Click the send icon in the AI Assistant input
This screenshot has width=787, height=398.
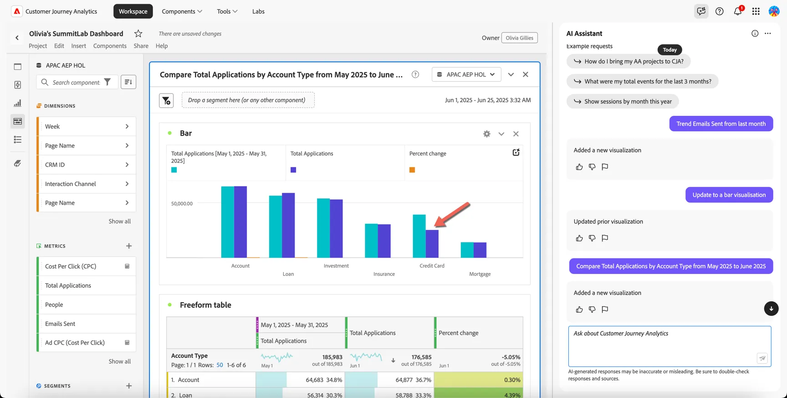762,358
